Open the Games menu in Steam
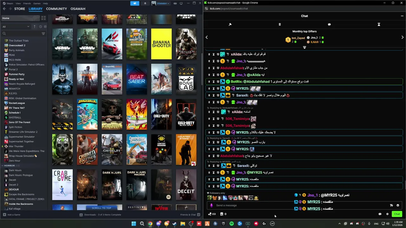This screenshot has height=228, width=406. pyautogui.click(x=37, y=3)
